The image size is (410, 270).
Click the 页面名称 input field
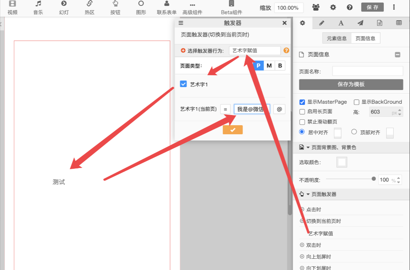tap(367, 71)
